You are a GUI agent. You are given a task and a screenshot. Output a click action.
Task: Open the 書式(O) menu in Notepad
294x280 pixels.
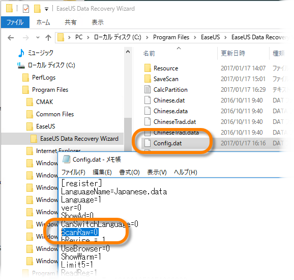129,172
